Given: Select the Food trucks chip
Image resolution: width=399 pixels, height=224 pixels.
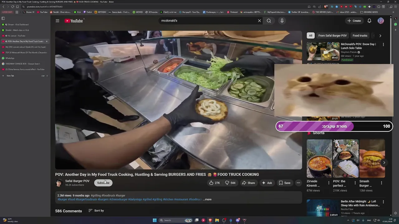Looking at the screenshot, I should (360, 36).
